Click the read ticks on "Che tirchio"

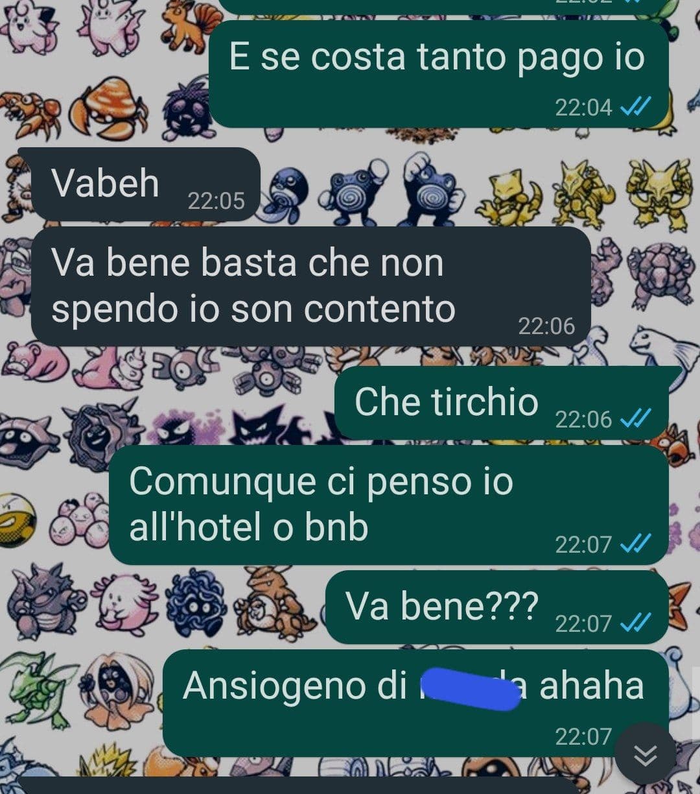click(635, 419)
